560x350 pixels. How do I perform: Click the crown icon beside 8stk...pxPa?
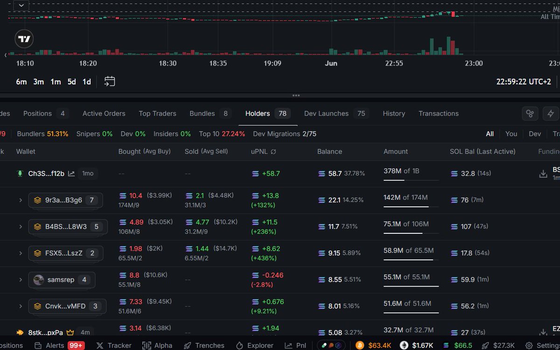tap(70, 333)
